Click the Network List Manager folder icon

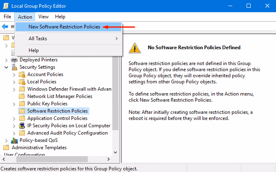22,96
